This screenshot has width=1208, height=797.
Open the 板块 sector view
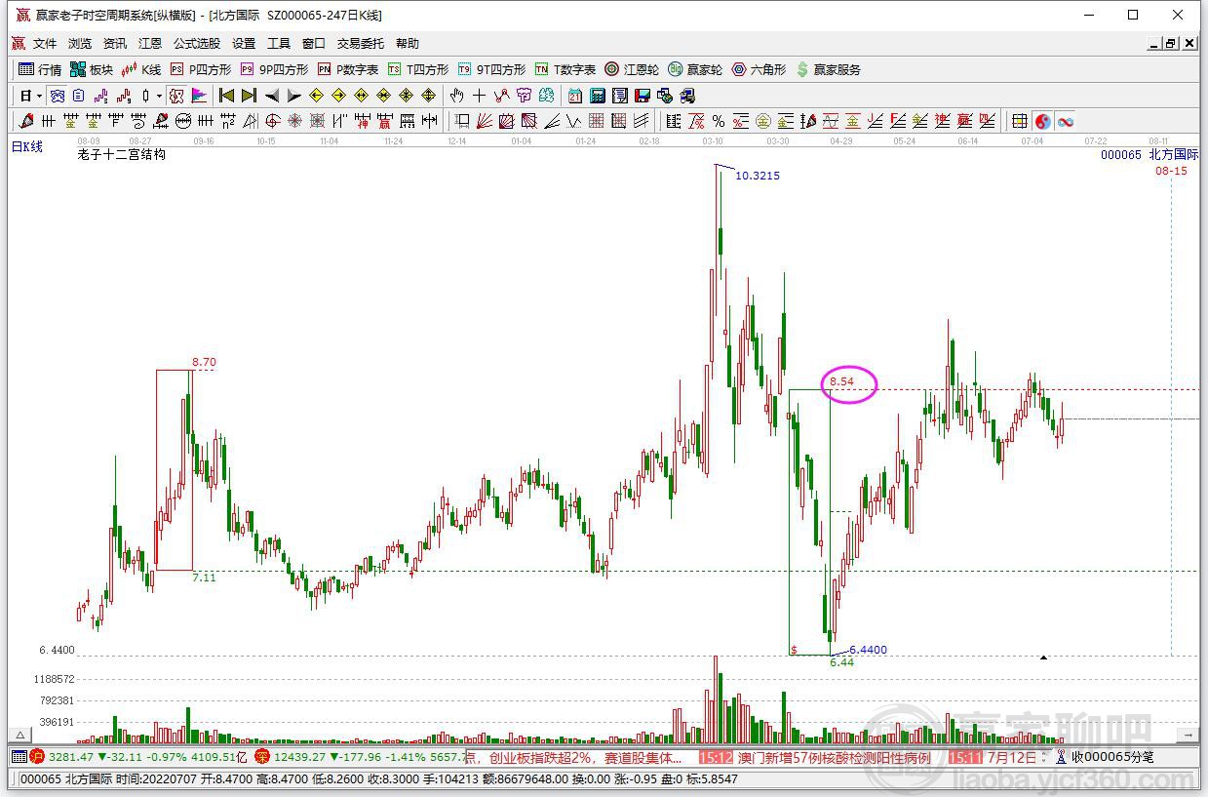(x=92, y=69)
